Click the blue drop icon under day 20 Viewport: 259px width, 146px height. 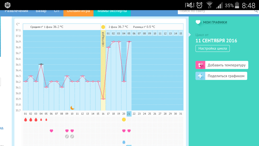(124, 142)
